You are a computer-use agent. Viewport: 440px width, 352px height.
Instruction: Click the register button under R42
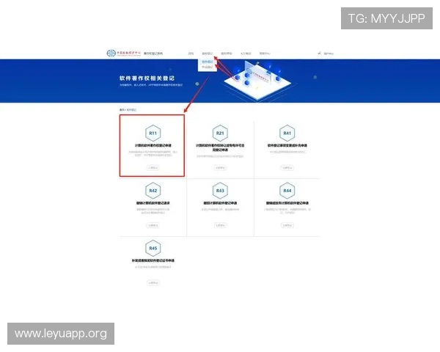(x=153, y=225)
